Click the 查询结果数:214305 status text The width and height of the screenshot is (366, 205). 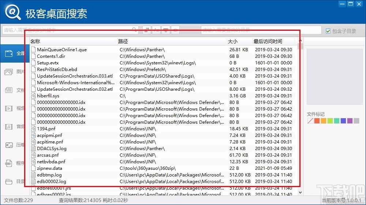click(x=80, y=200)
